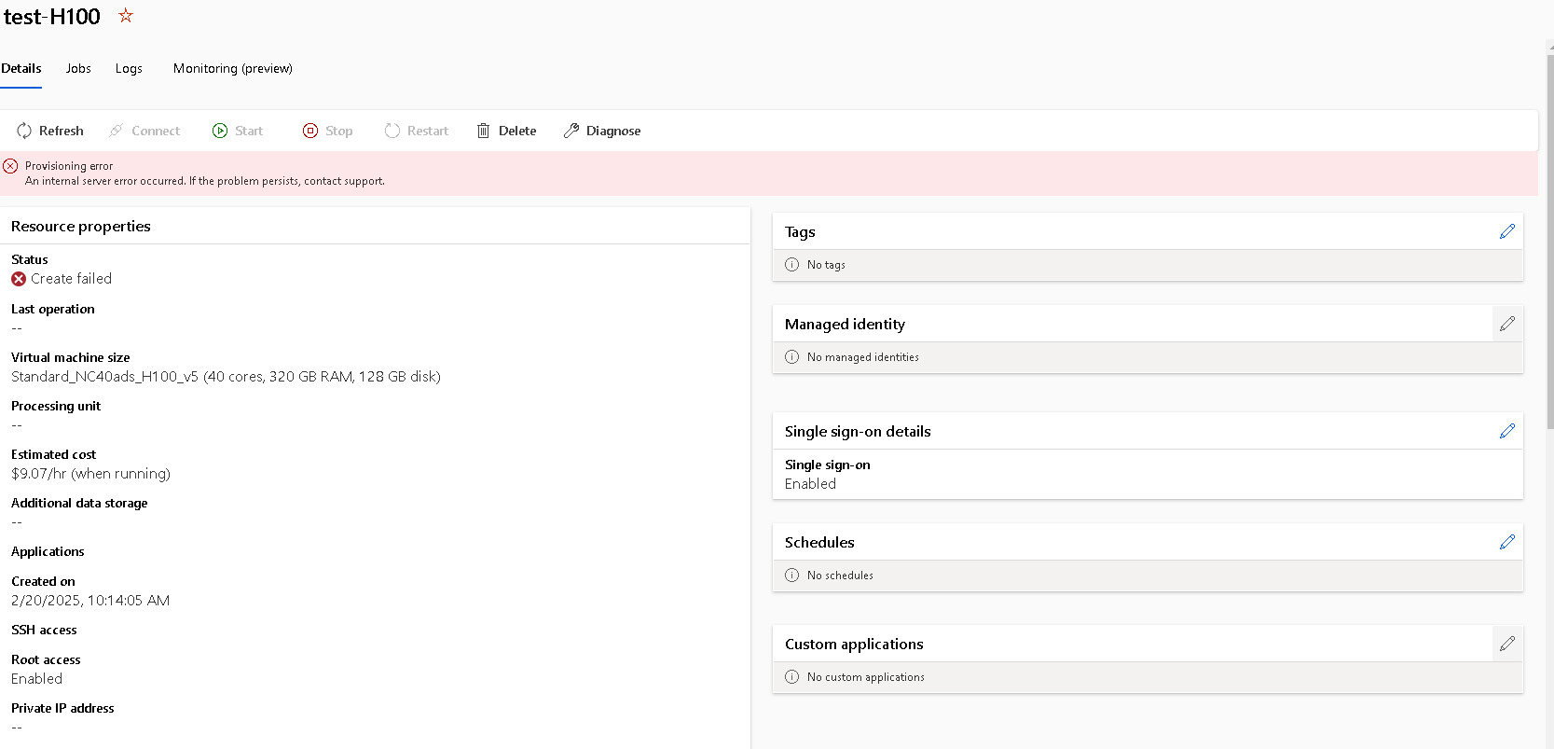The height and width of the screenshot is (749, 1554).
Task: Click the Root access Enabled value
Action: click(36, 679)
